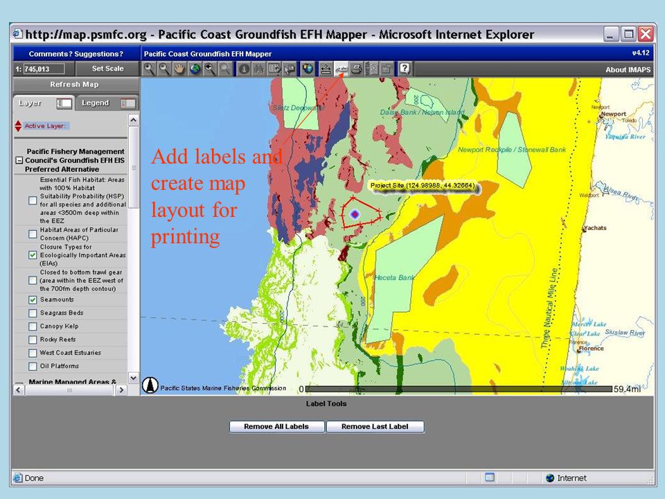
Task: Enable the Canopy Kelp layer
Action: point(33,326)
